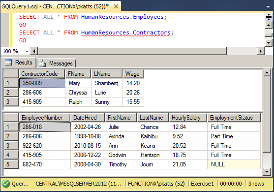Click the LastName column header
This screenshot has height=192, width=274.
click(x=152, y=118)
